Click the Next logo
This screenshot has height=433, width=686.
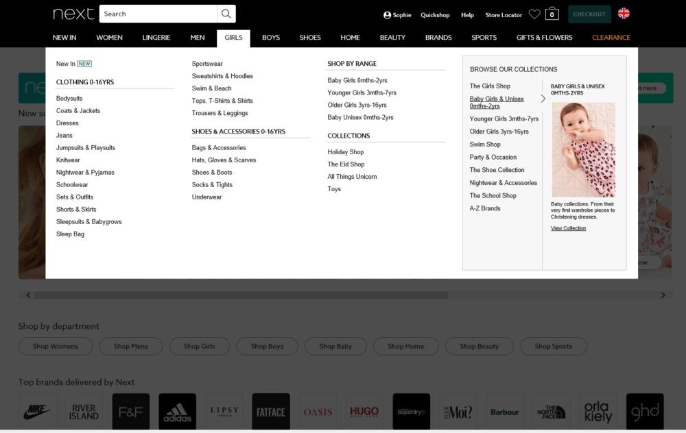[x=73, y=14]
